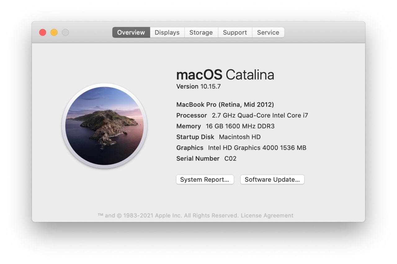Screen dimensions: 397x264
Task: Switch to the Displays tab
Action: coord(167,32)
